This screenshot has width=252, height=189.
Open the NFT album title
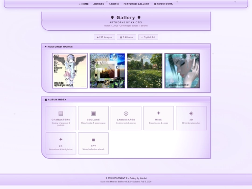tap(93, 146)
